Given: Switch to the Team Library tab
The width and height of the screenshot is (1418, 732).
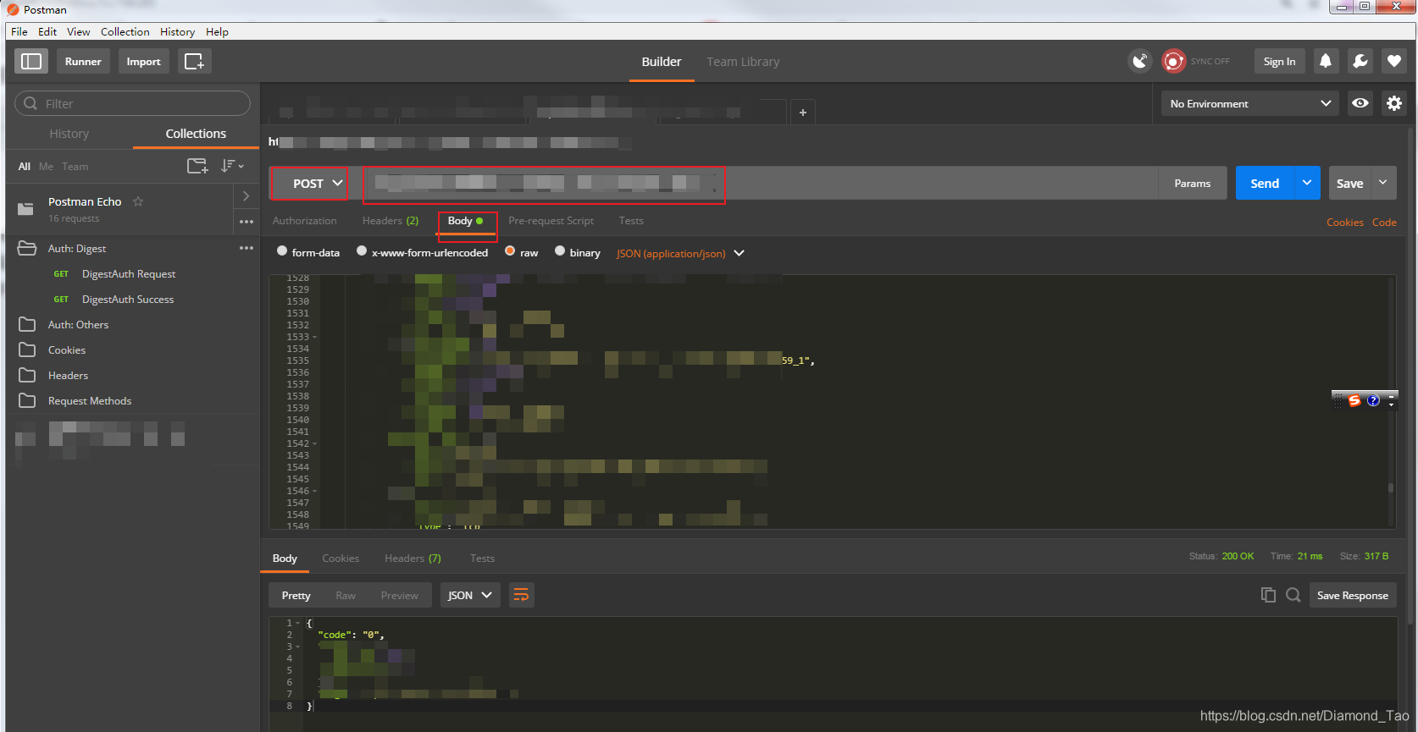Looking at the screenshot, I should (x=743, y=62).
